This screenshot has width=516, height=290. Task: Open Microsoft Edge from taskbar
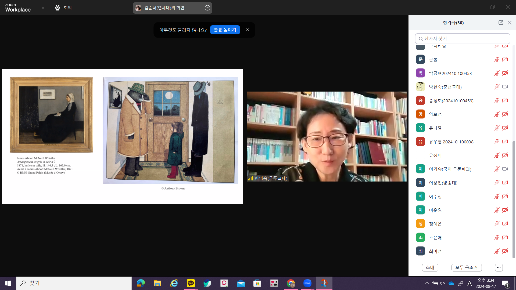pyautogui.click(x=141, y=283)
